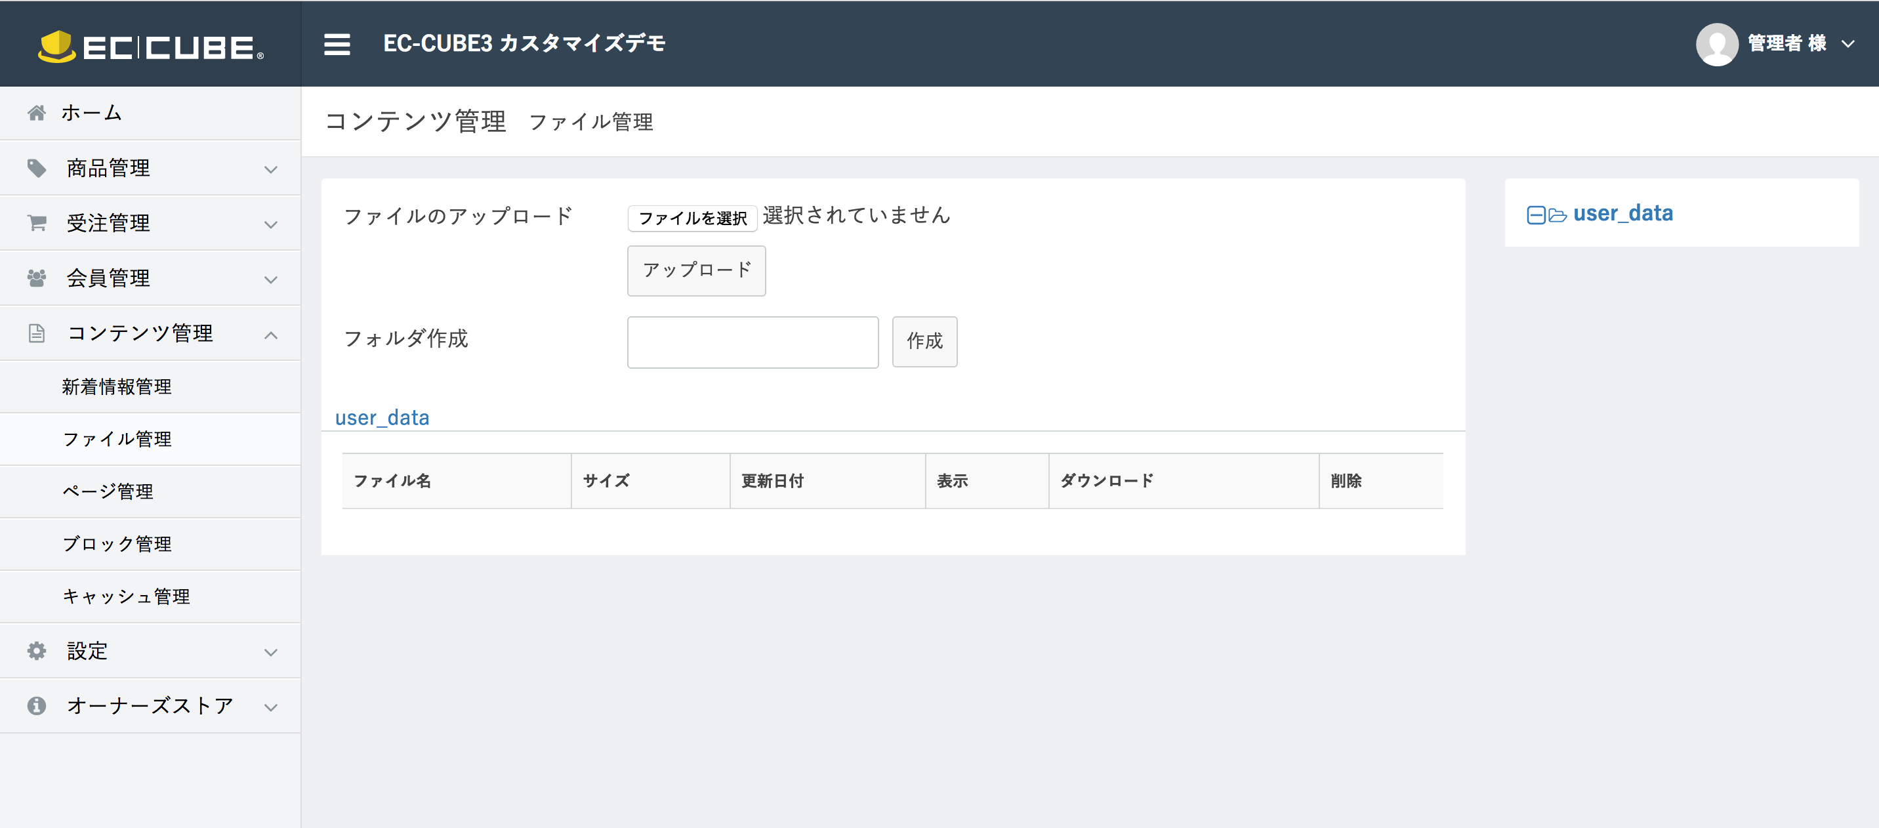Open ファイル管理 submenu item
Screen dimensions: 1879x828
coord(150,439)
